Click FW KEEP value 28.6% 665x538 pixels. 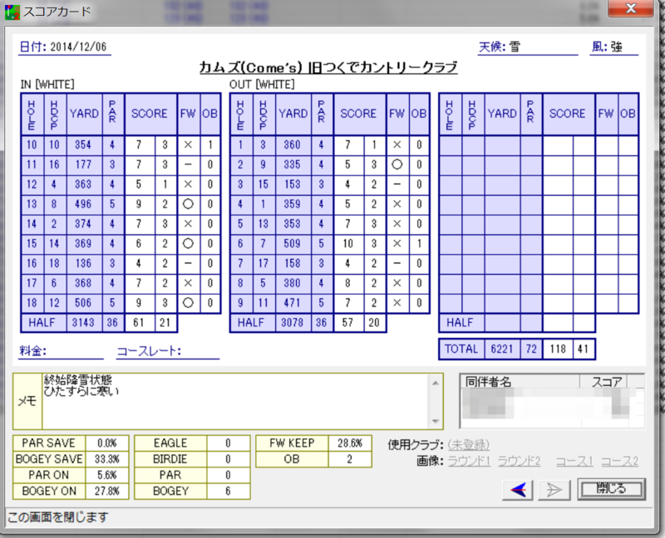350,443
